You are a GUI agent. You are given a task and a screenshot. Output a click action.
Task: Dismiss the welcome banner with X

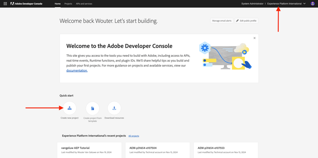[254, 38]
